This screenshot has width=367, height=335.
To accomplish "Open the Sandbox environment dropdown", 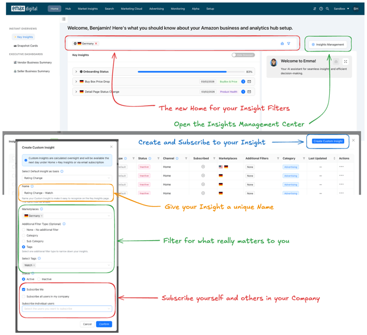I will [x=341, y=9].
